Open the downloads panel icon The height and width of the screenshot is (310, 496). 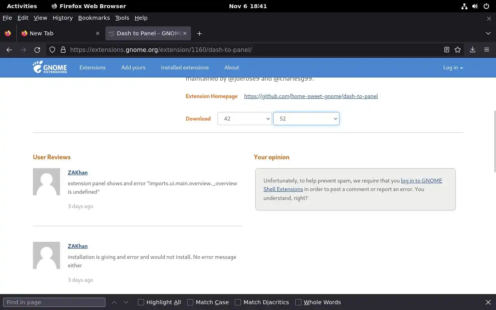(x=472, y=50)
